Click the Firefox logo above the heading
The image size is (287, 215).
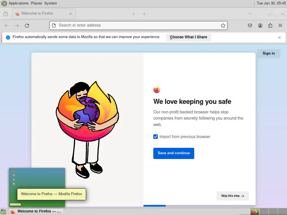coord(157,90)
